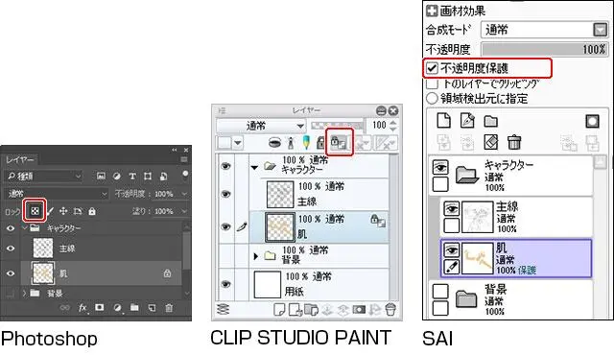Open CLIP STUDIO layer color dropdown arrow

(x=238, y=142)
